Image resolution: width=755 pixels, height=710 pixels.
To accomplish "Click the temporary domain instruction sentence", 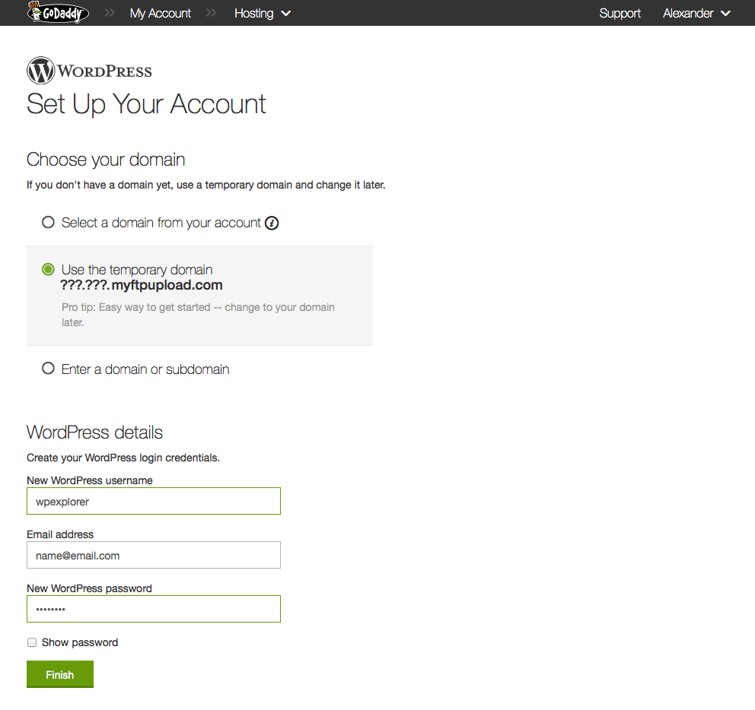I will click(206, 185).
